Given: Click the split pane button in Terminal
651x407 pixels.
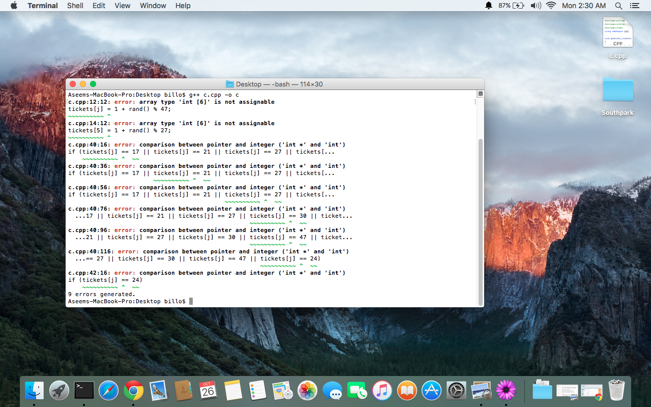Looking at the screenshot, I should coord(480,94).
